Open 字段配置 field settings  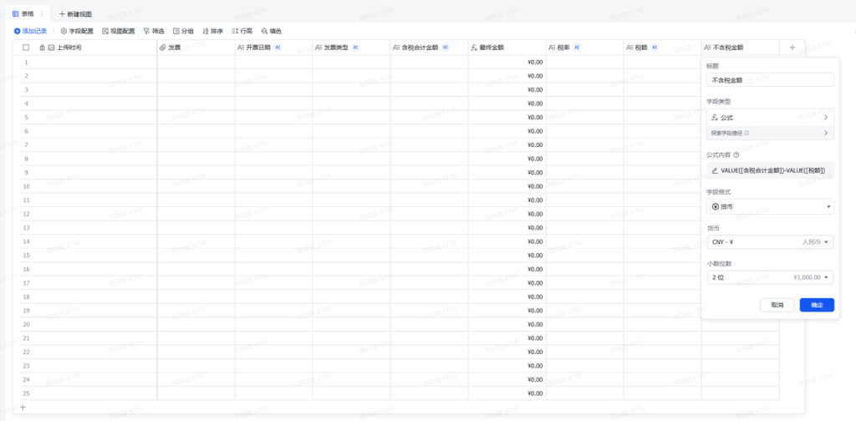(x=77, y=32)
